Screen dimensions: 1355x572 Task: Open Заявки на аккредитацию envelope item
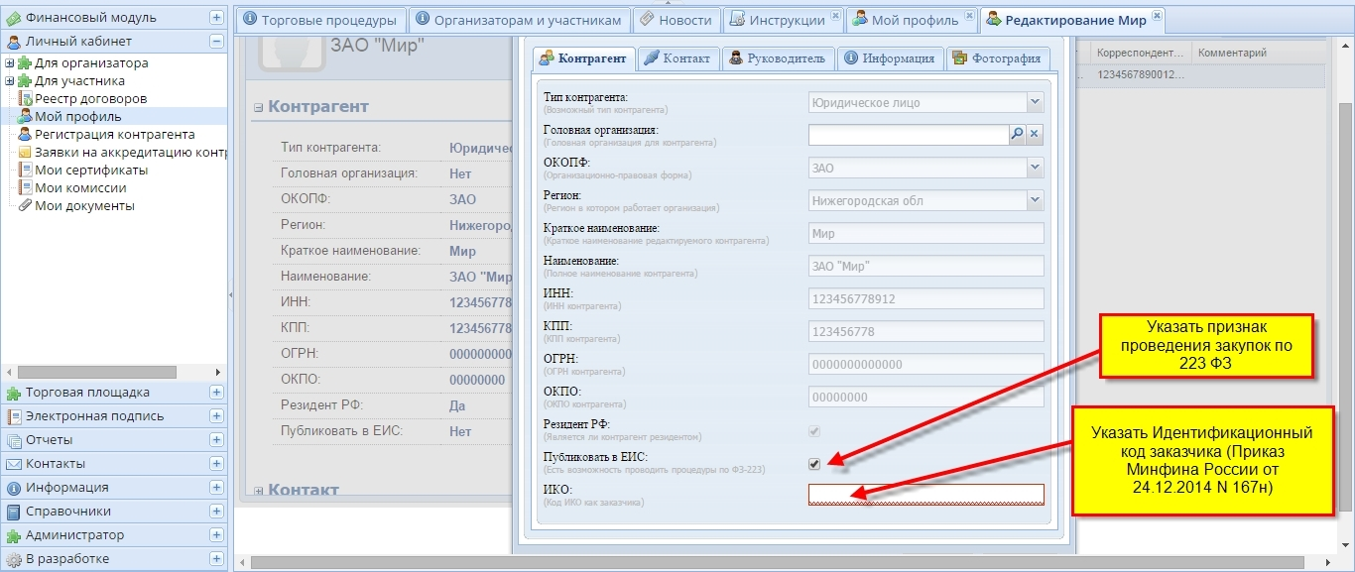129,153
